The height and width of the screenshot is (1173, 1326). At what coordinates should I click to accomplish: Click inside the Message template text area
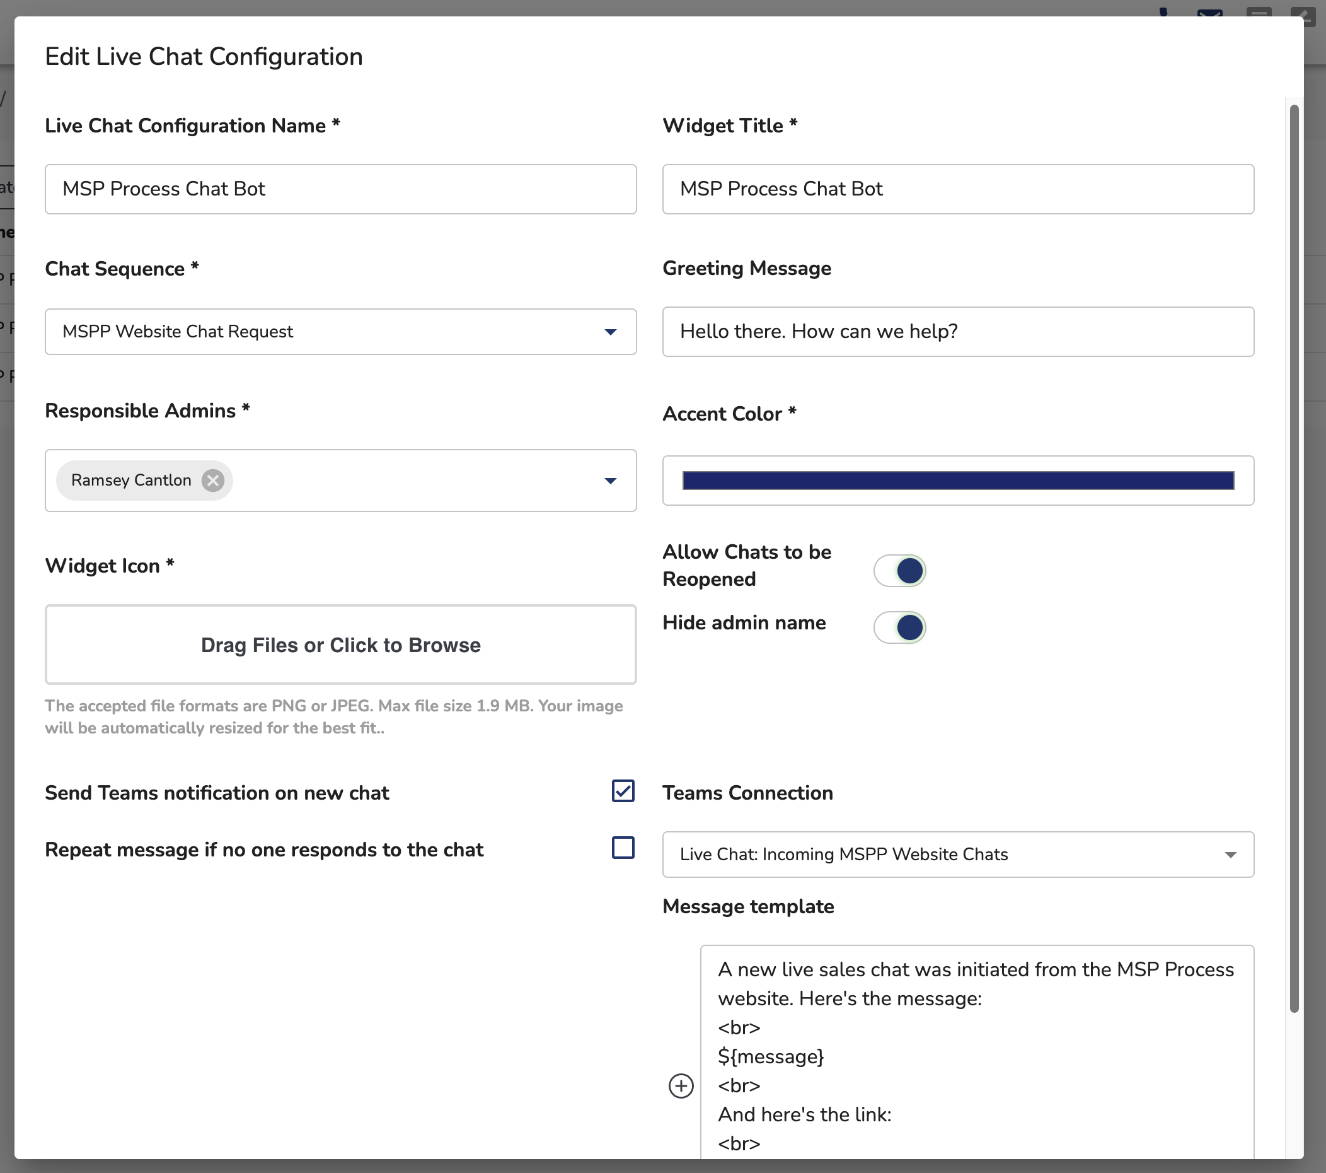point(976,1052)
